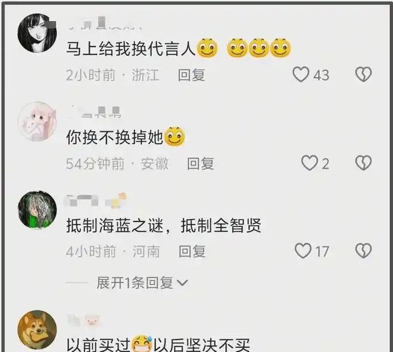Reply to the 2小时前 浙江 comment
Image resolution: width=393 pixels, height=352 pixels.
click(192, 75)
